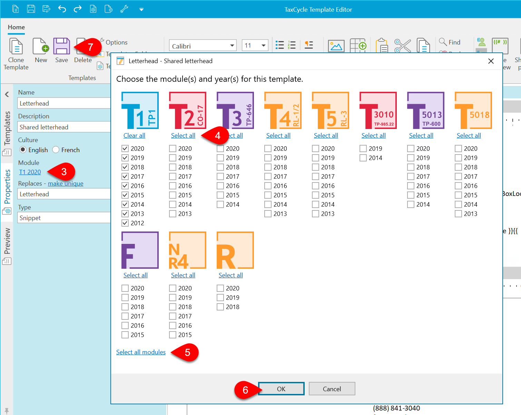The height and width of the screenshot is (415, 521).
Task: Click the numbered list icon
Action: (x=292, y=45)
